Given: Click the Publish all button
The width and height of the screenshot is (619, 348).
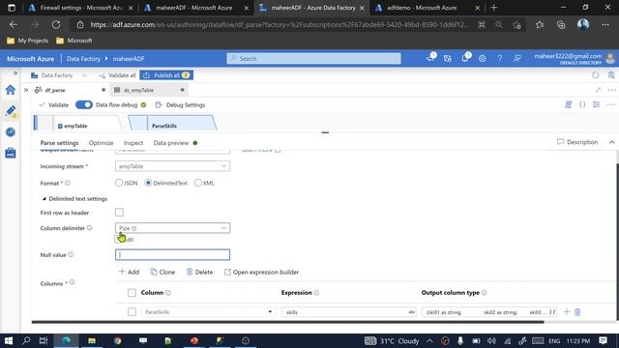Looking at the screenshot, I should 166,75.
